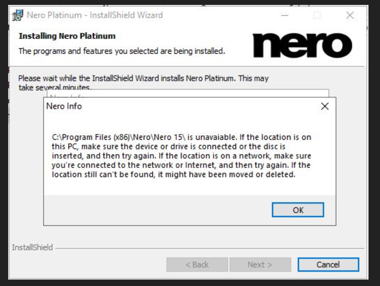Click the 'Nero Info' dialog title

click(x=64, y=106)
